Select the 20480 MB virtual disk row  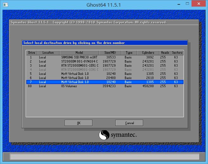point(104,78)
